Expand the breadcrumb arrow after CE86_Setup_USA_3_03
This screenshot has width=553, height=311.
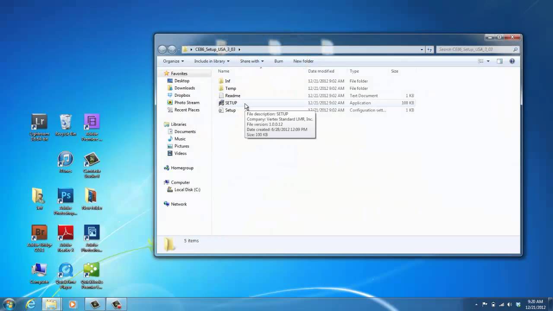tap(239, 49)
